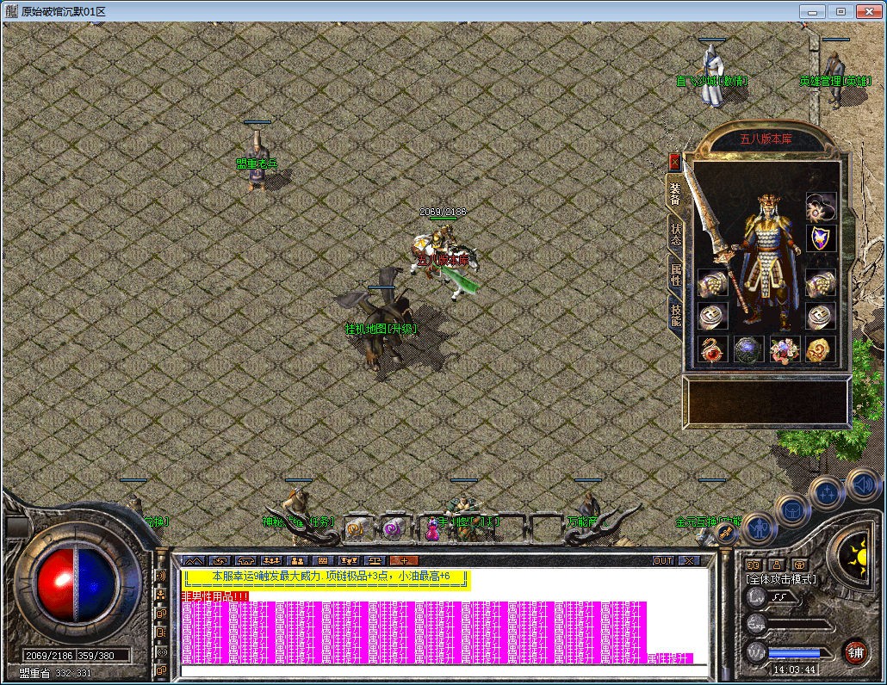
Task: Select the right ring equipment slot
Action: coord(821,317)
